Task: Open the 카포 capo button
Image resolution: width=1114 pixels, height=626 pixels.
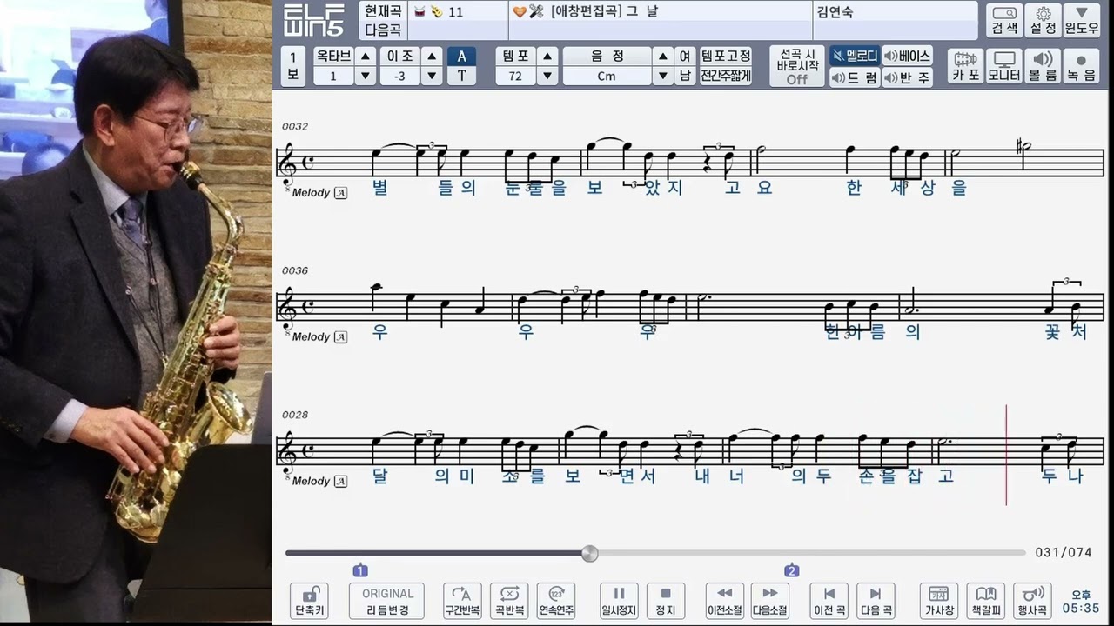Action: [966, 66]
